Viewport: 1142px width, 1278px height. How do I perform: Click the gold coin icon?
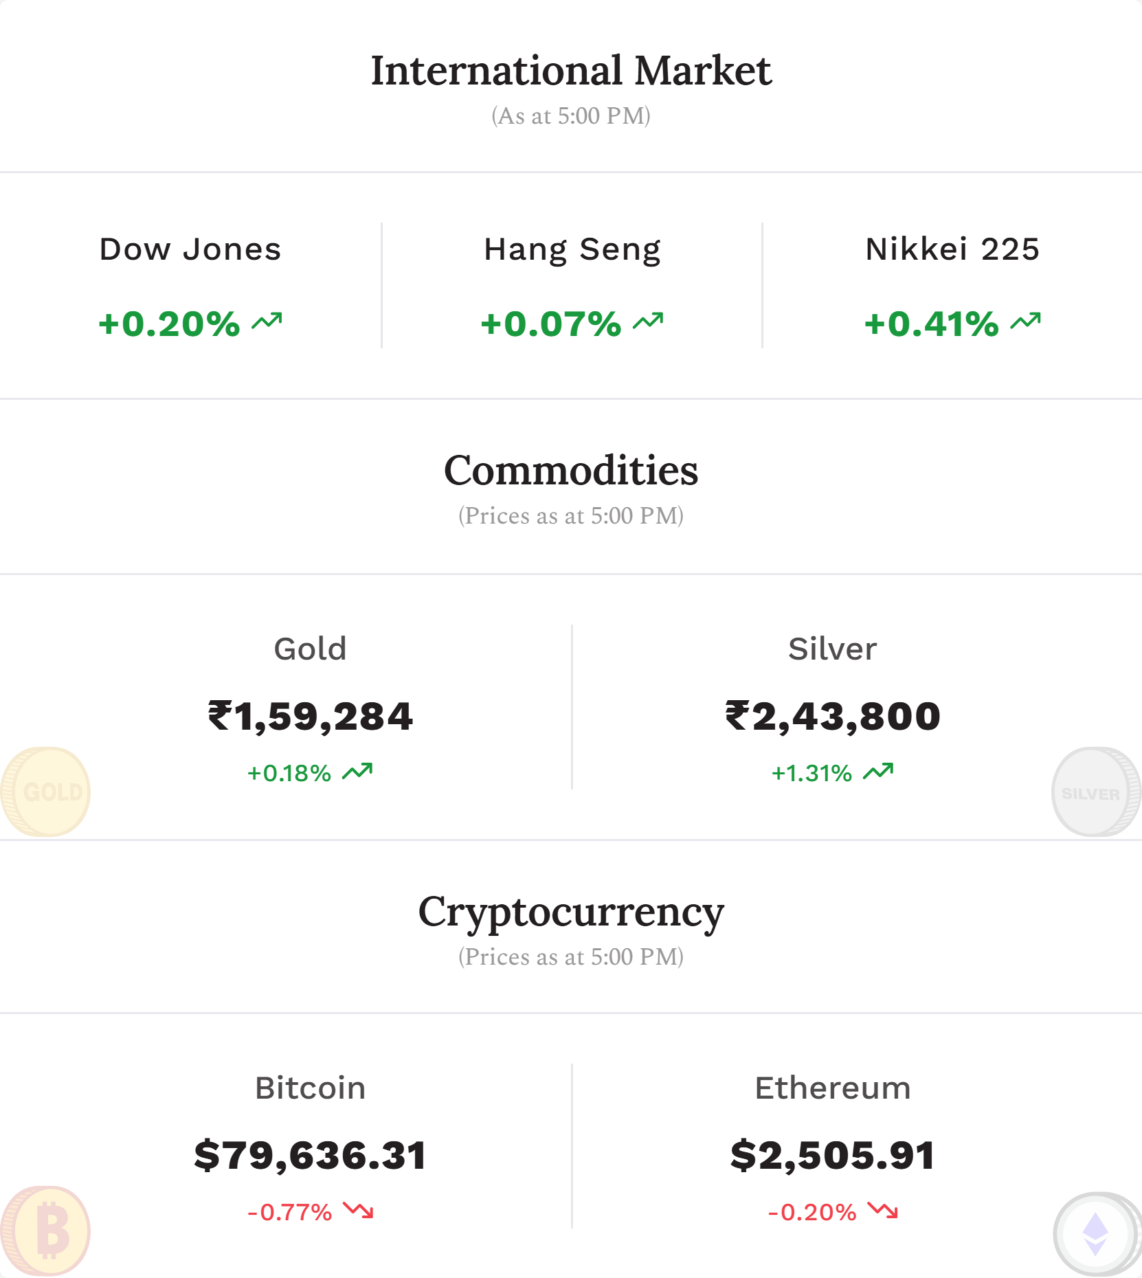click(45, 792)
